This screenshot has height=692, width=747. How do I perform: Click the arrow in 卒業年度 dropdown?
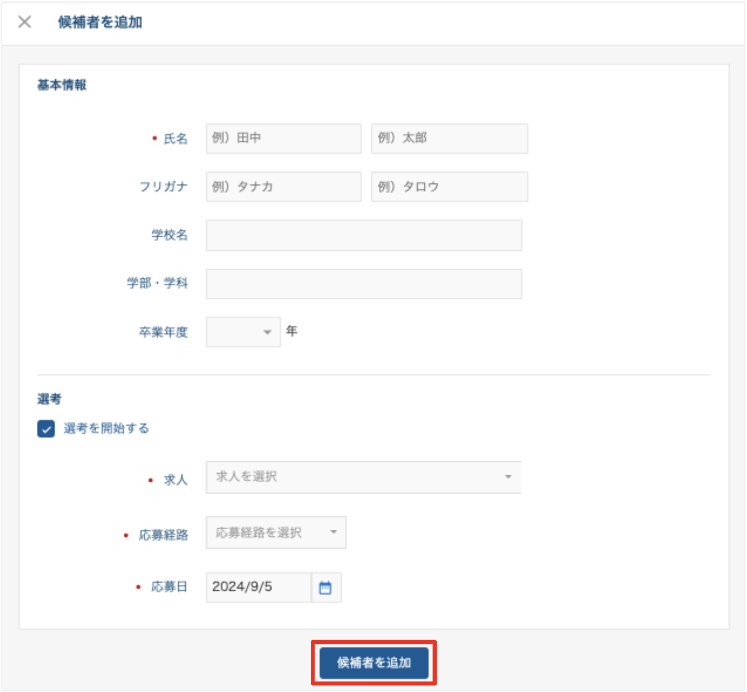267,332
